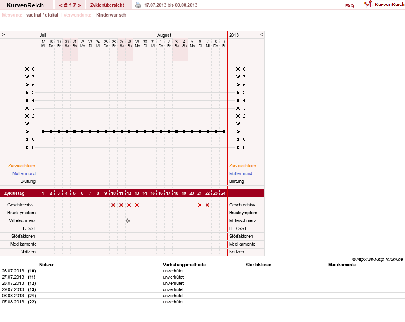Expand chart with the left '>' arrow
This screenshot has height=322, width=405.
click(x=3, y=34)
